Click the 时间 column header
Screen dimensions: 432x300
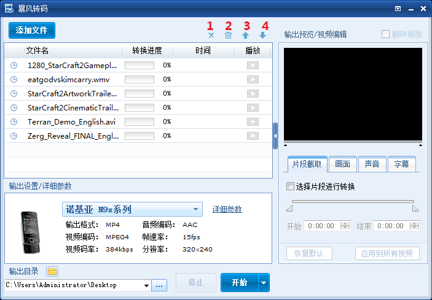203,50
